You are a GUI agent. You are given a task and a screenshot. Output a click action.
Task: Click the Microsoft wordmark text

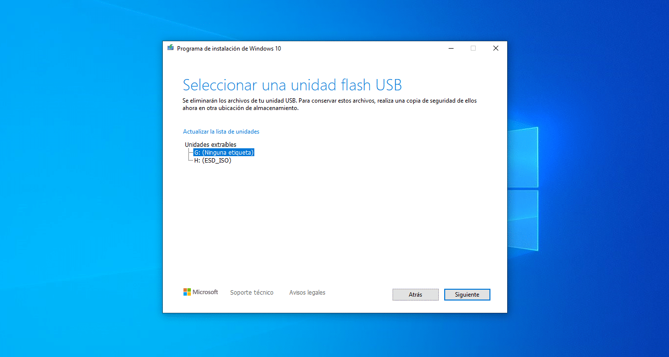[205, 292]
